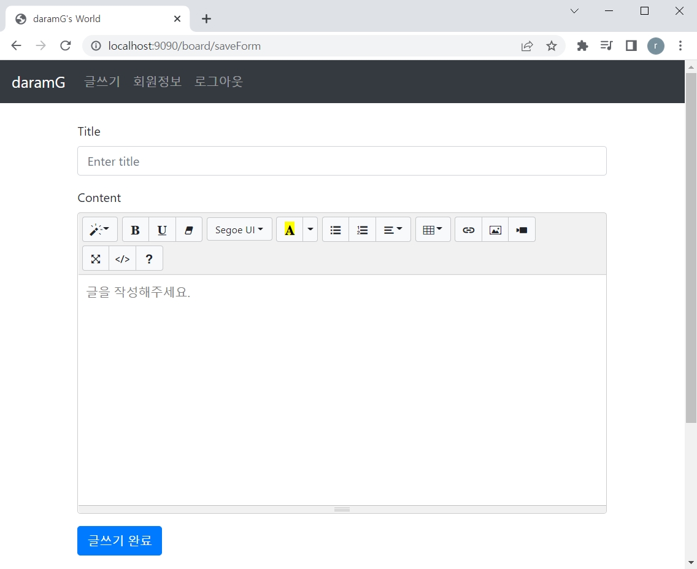Click the eraser remove font style icon
Image resolution: width=697 pixels, height=569 pixels.
point(189,230)
